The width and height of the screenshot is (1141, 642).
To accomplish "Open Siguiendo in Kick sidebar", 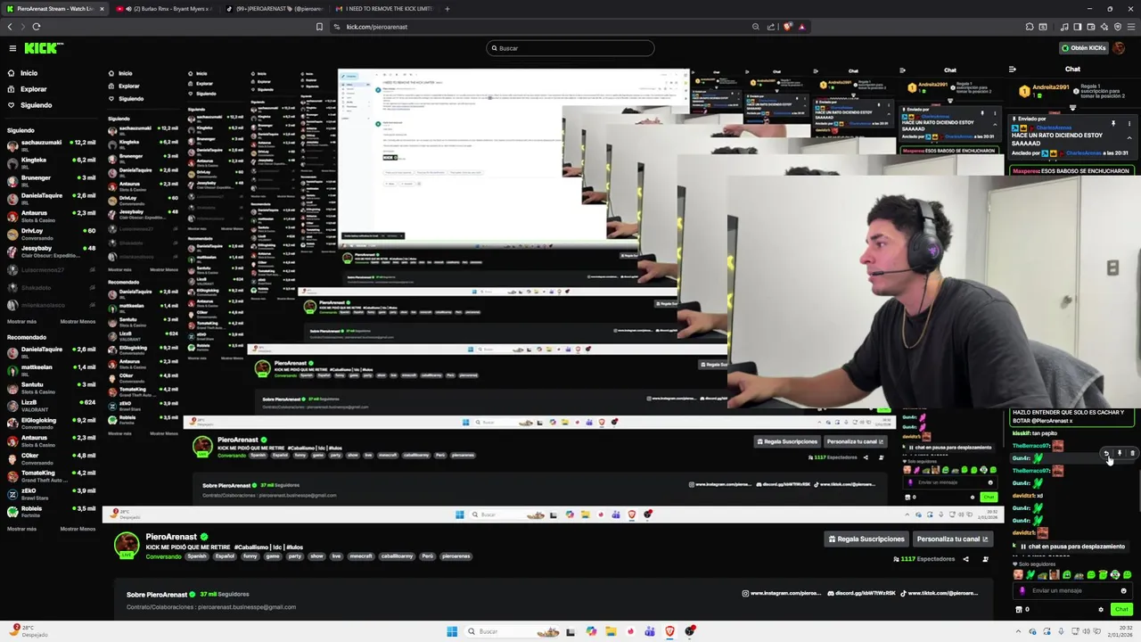I will tap(29, 105).
